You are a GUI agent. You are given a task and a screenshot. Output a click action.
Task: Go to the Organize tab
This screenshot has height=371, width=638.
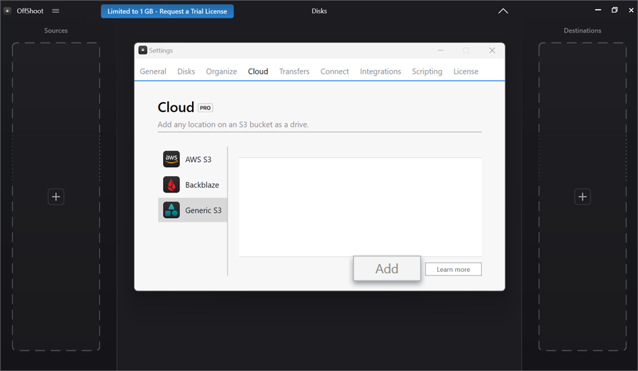click(x=221, y=72)
